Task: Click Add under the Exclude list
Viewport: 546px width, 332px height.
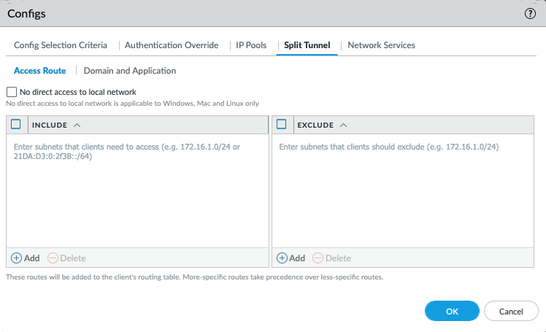Action: pos(291,258)
